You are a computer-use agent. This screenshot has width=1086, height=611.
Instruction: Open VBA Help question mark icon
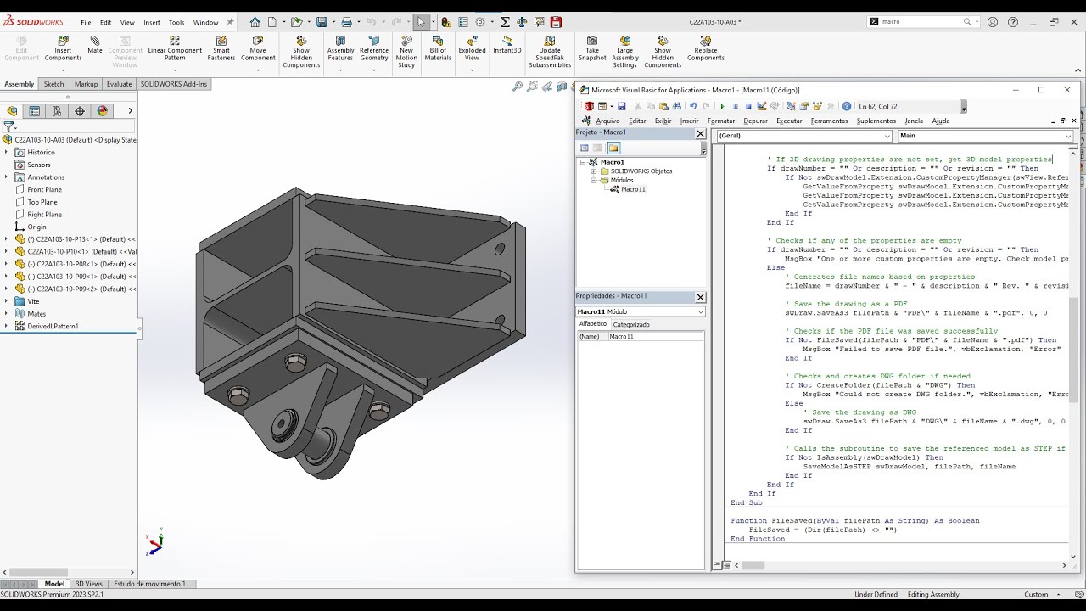[x=847, y=106]
